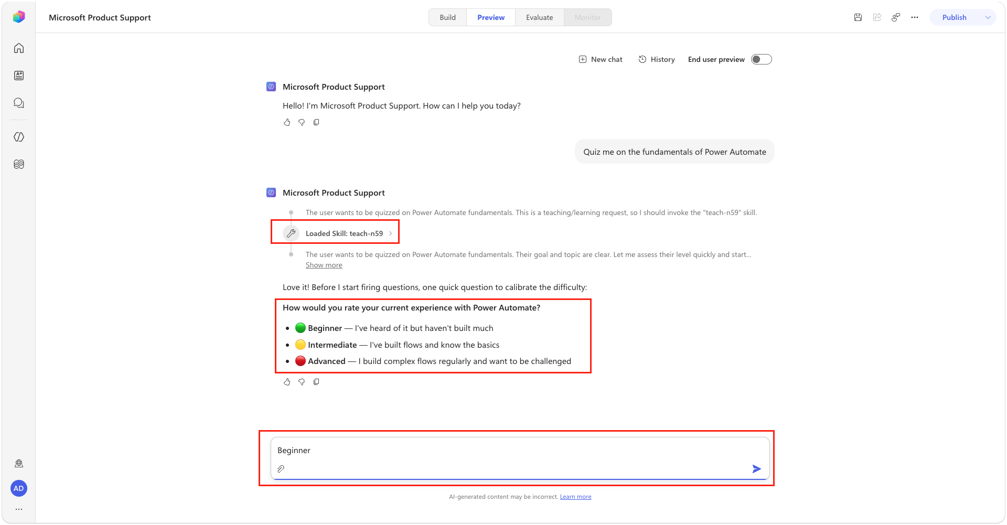This screenshot has width=1007, height=525.
Task: Give thumbs up to the greeting message
Action: pos(287,122)
